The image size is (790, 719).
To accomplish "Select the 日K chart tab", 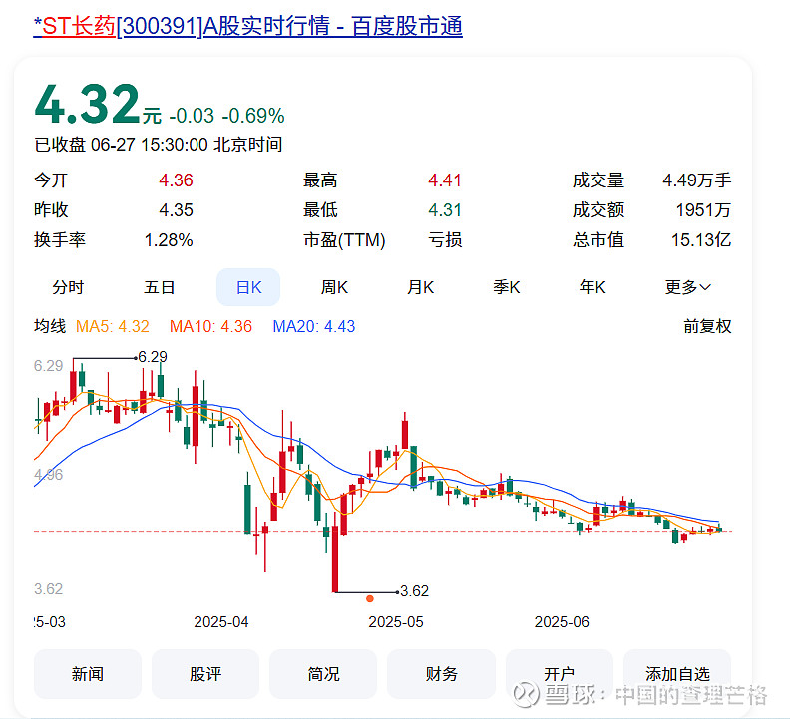I will (x=248, y=287).
